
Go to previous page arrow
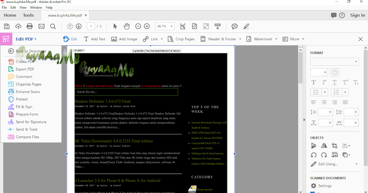[x=70, y=26]
